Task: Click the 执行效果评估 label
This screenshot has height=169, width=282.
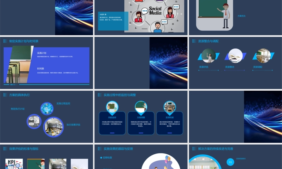Action: click(x=73, y=125)
